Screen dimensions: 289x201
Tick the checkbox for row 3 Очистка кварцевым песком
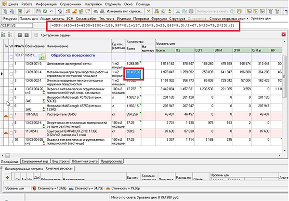coord(11,82)
